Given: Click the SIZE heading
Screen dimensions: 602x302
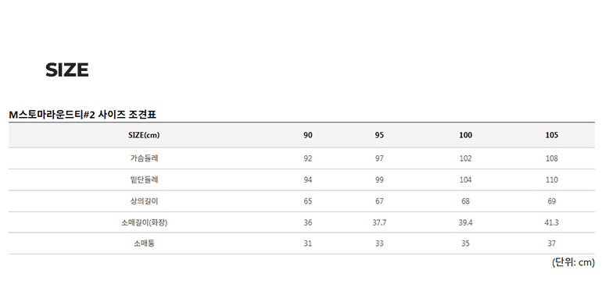Looking at the screenshot, I should click(67, 70).
